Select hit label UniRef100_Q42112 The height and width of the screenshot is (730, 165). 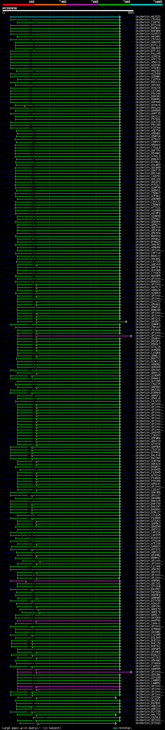(148, 117)
